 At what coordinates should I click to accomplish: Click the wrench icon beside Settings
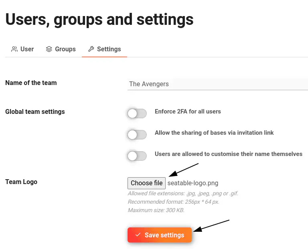(91, 49)
